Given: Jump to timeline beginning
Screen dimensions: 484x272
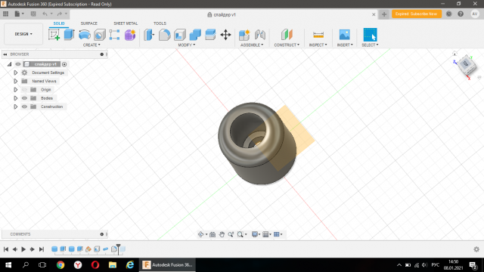Looking at the screenshot, I should point(6,249).
